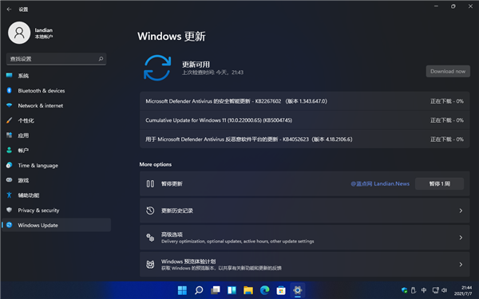Click the 游戏 gamepad icon in sidebar
Screen dimensions: 479x299
click(x=9, y=180)
